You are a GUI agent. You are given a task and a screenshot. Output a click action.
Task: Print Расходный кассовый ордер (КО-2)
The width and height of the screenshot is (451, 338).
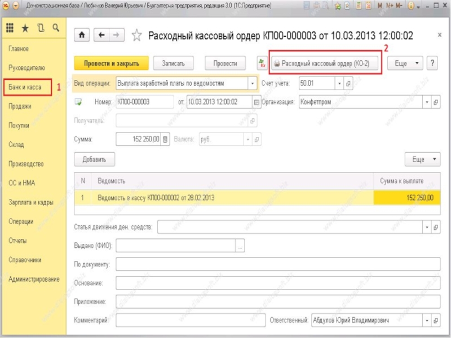[x=325, y=63]
